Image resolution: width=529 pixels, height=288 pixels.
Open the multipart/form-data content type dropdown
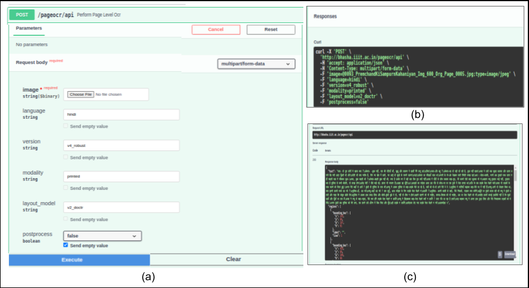coord(256,63)
